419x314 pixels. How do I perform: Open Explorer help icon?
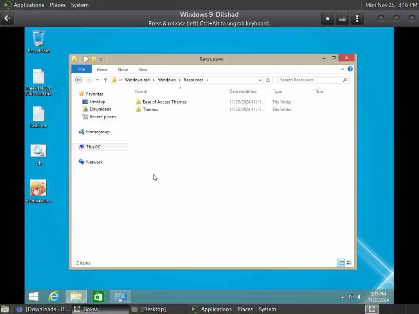click(350, 69)
